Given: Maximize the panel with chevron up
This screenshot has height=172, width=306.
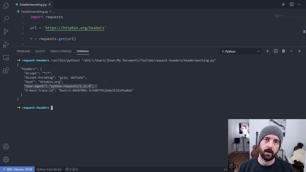Looking at the screenshot, I should (x=291, y=51).
